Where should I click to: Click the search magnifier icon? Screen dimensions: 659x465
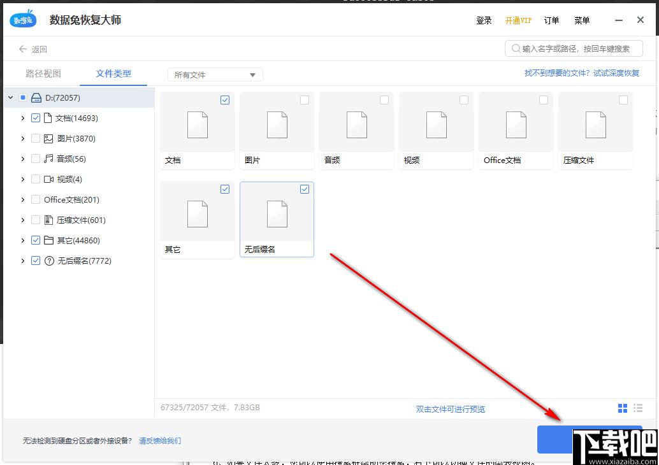(516, 48)
